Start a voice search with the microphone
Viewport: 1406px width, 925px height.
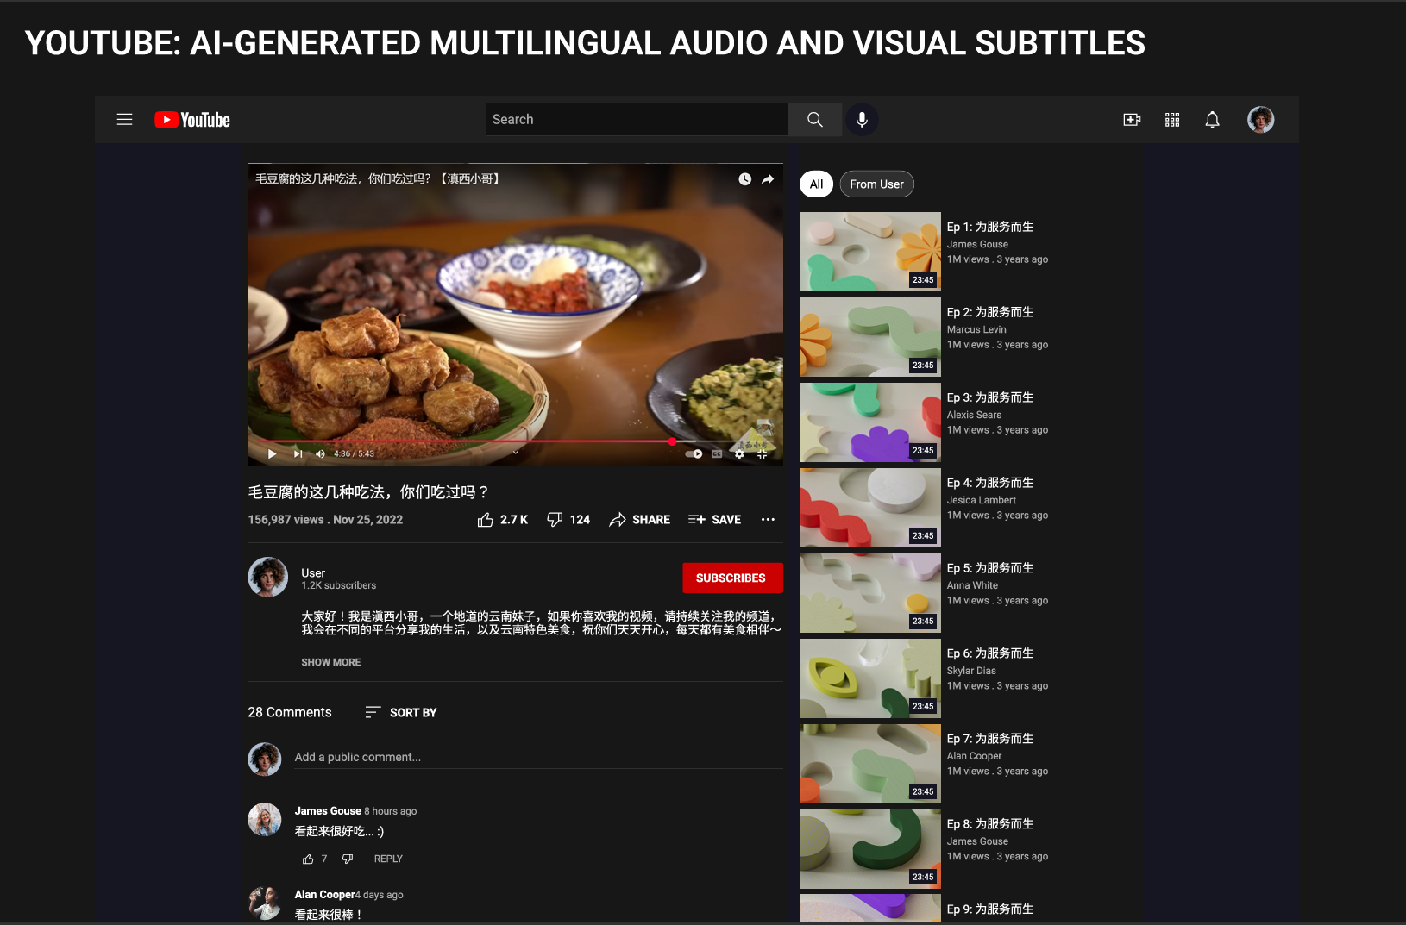[862, 119]
